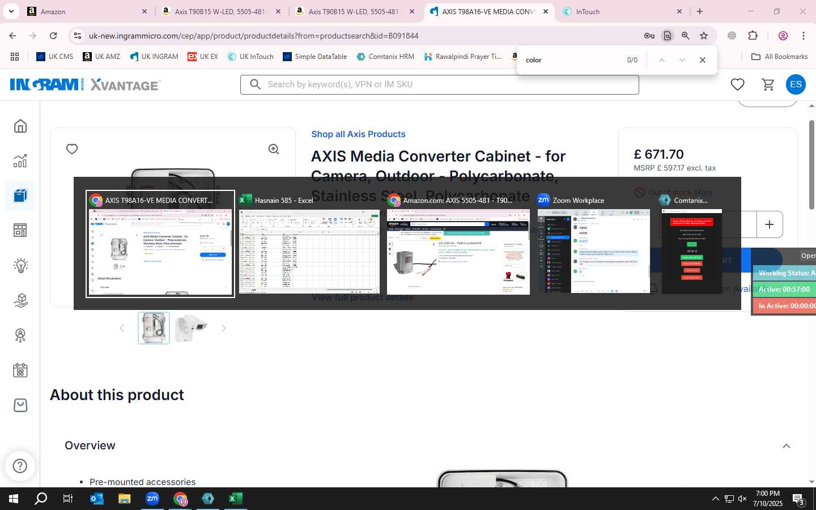This screenshot has height=510, width=816.
Task: Open the shopping cart icon
Action: (x=768, y=84)
